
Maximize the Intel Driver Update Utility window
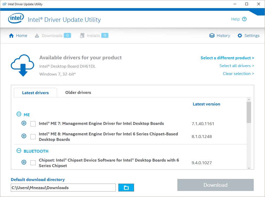[x=247, y=4]
